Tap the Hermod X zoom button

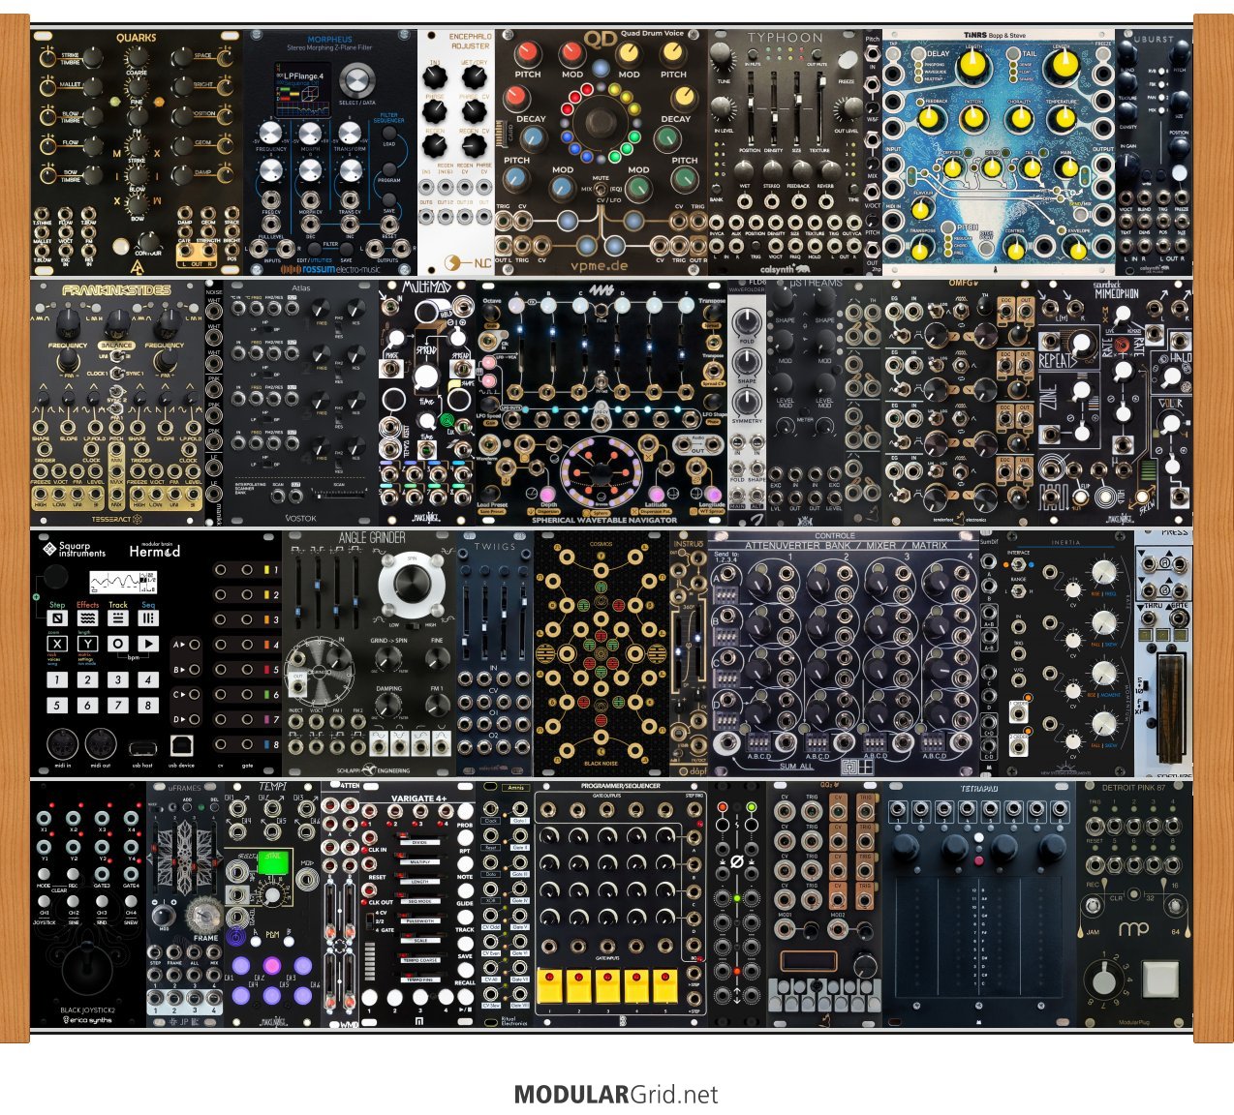[57, 644]
